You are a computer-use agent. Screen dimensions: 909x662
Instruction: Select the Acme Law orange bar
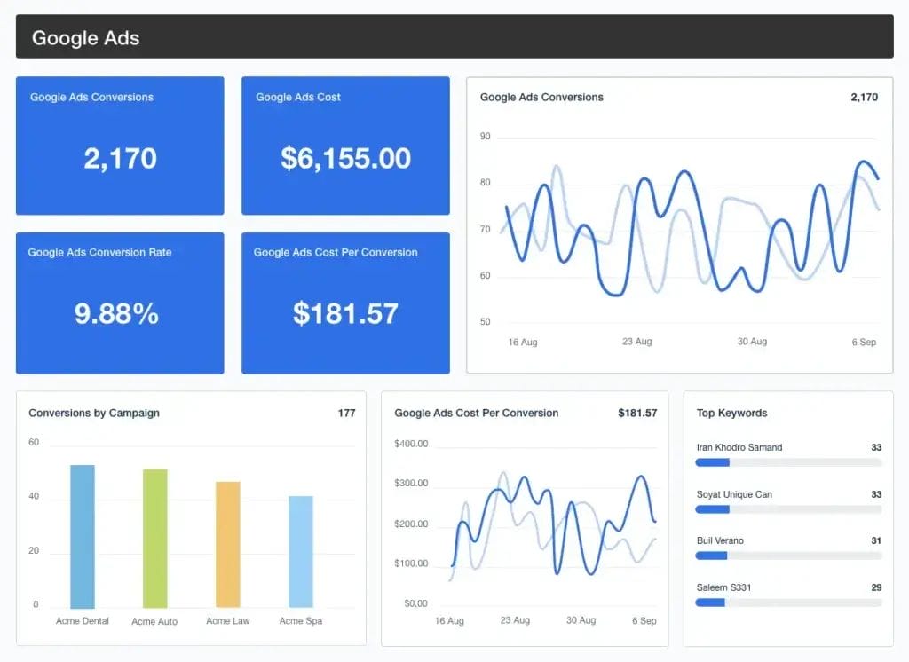tap(227, 541)
